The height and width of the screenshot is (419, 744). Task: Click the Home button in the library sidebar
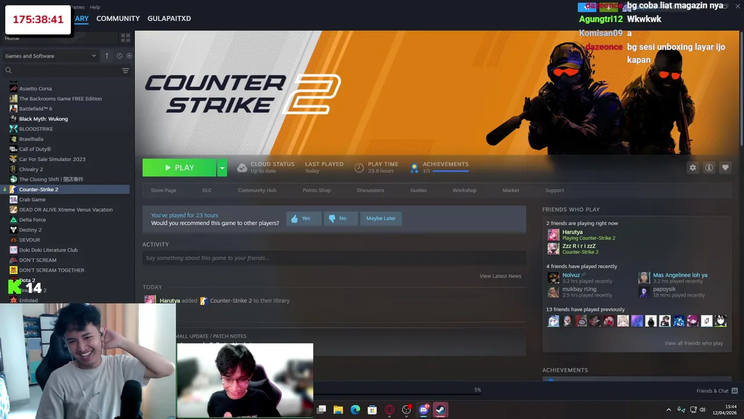tap(12, 38)
